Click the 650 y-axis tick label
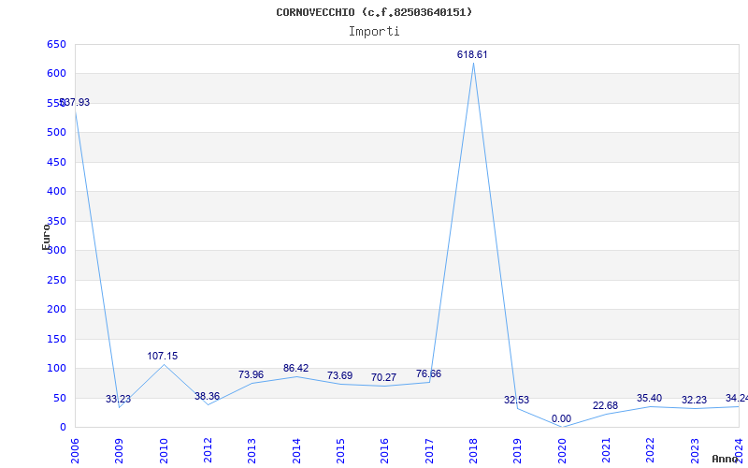The height and width of the screenshot is (468, 748). 56,44
